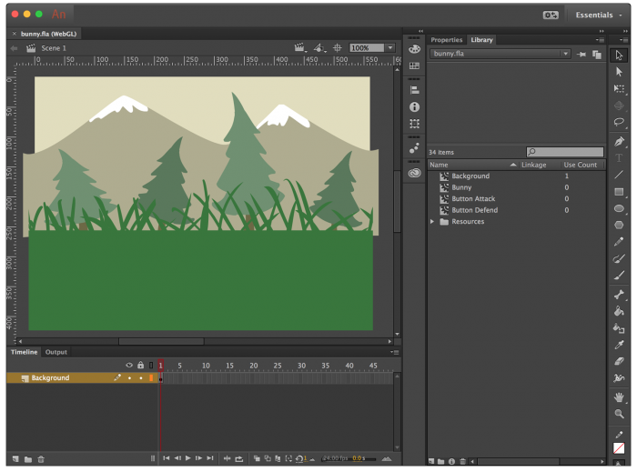Image resolution: width=637 pixels, height=472 pixels.
Task: Select the Eyedropper tool
Action: click(619, 345)
